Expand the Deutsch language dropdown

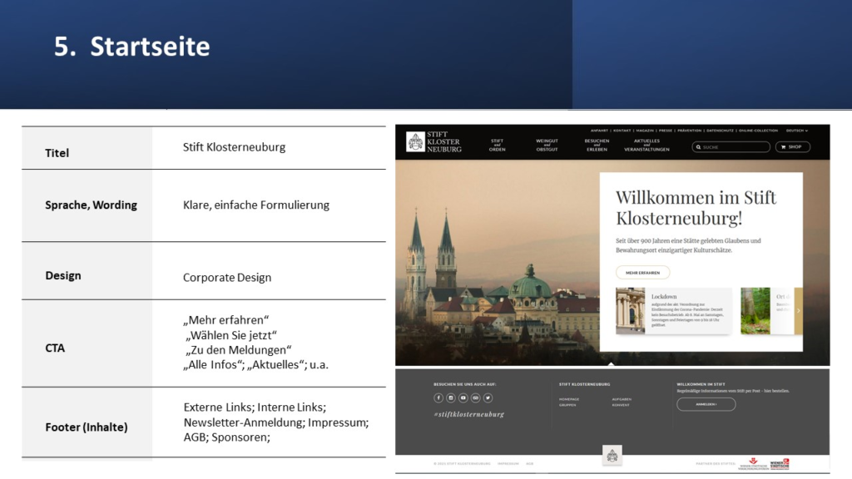tap(796, 131)
